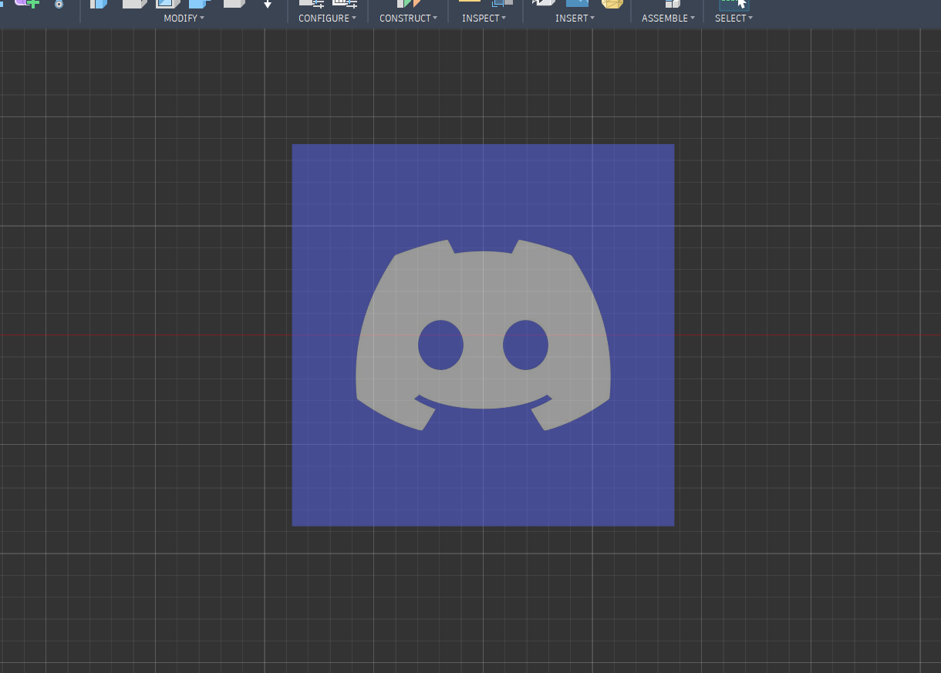Open the INSERT menu
Viewport: 941px width, 673px height.
[575, 18]
